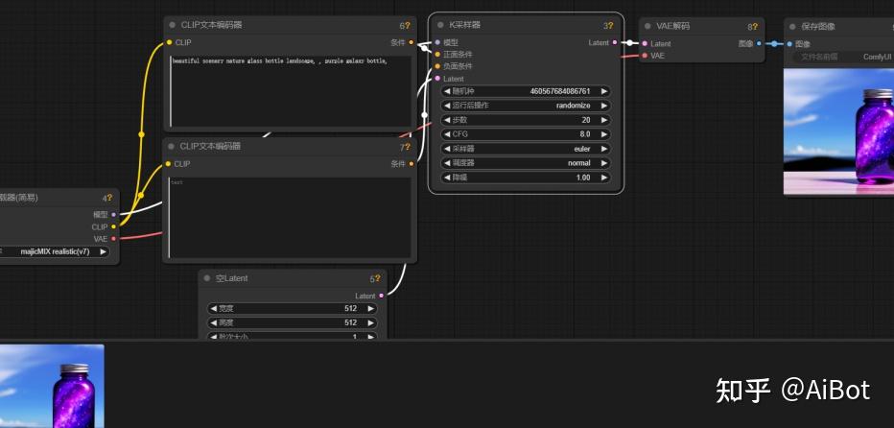This screenshot has height=428, width=894.
Task: Open the ? help badge on 空Latent
Action: 377,279
